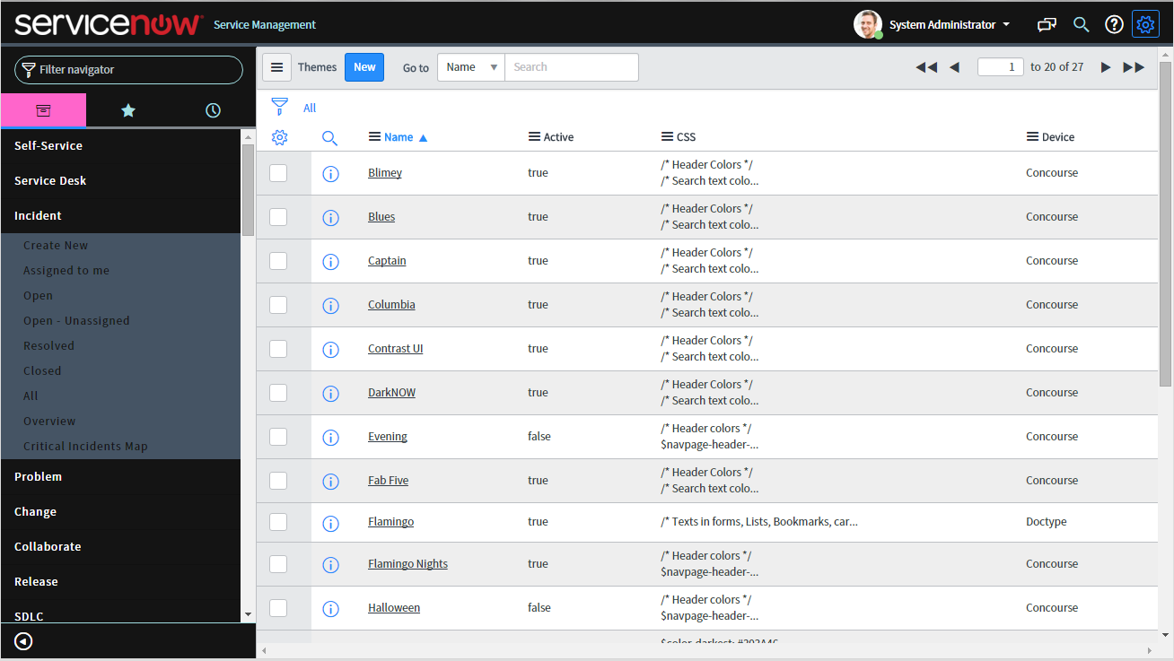Open the Go to Name field dropdown
Image resolution: width=1174 pixels, height=661 pixels.
(471, 67)
